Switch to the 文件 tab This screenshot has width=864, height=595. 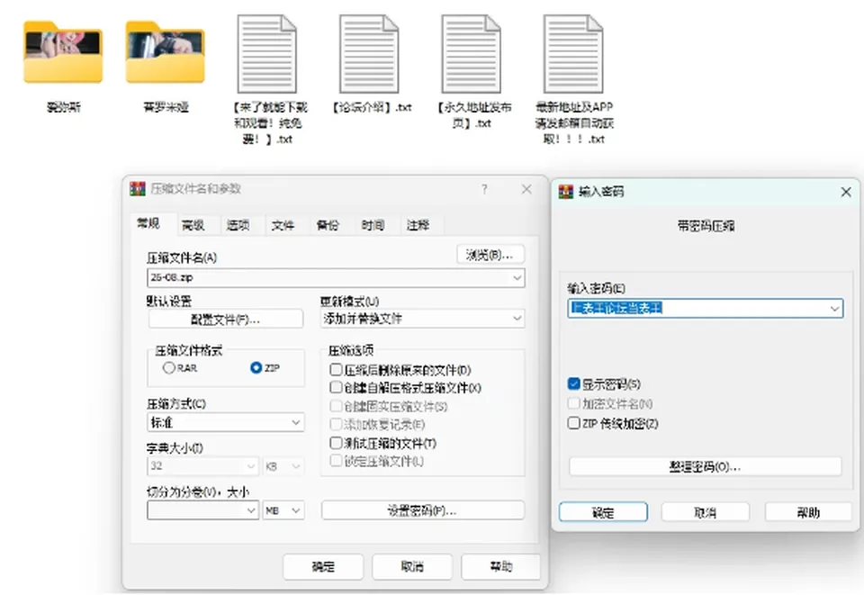click(283, 225)
